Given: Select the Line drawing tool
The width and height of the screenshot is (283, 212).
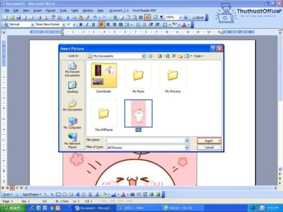Looking at the screenshot, I should [45, 194].
